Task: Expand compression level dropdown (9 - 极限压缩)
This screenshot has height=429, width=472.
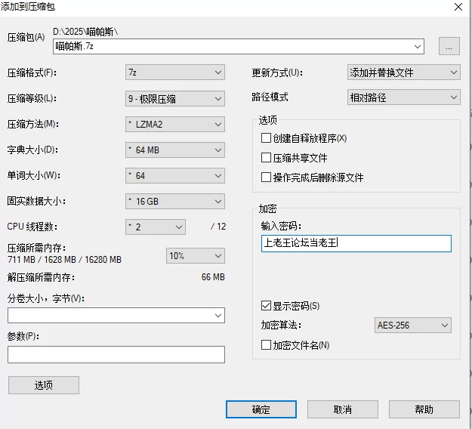Action: [x=175, y=98]
